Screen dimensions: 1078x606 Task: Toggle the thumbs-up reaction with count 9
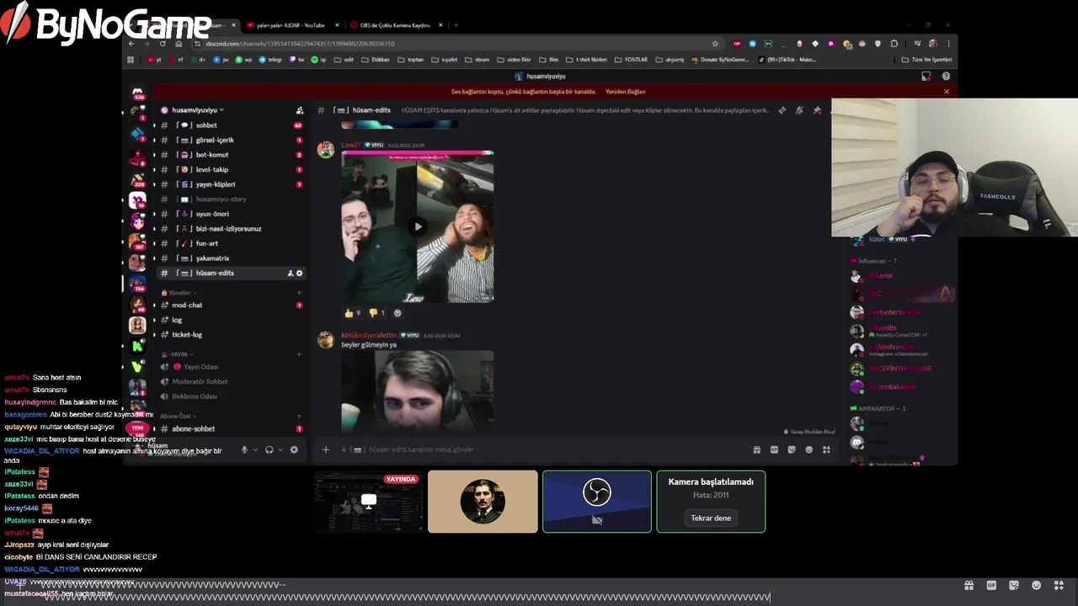pyautogui.click(x=352, y=313)
